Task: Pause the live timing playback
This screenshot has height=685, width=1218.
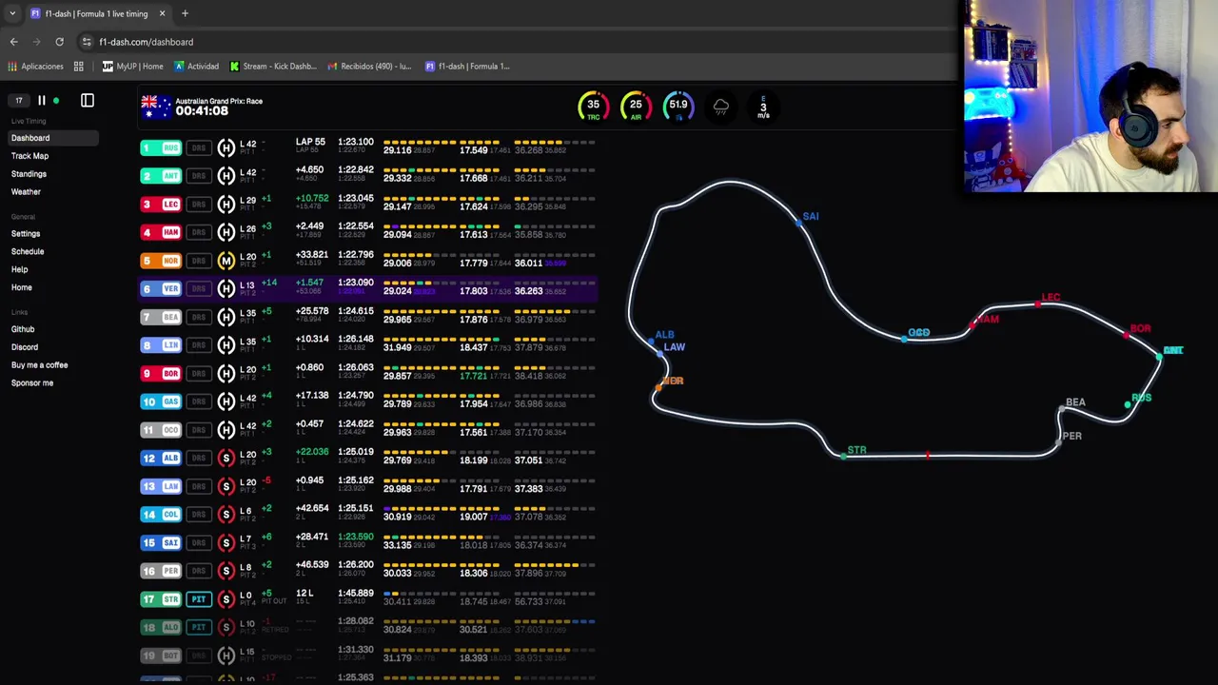Action: [41, 100]
